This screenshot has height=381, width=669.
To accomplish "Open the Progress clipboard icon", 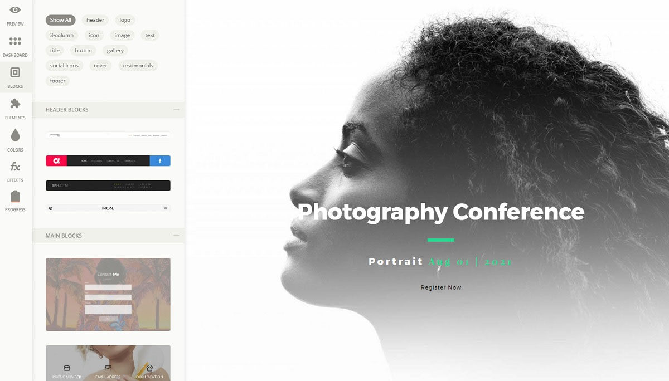I will [x=15, y=197].
